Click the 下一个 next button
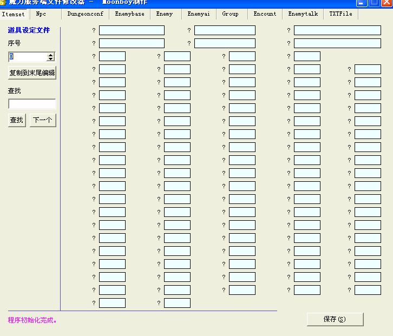 click(43, 120)
